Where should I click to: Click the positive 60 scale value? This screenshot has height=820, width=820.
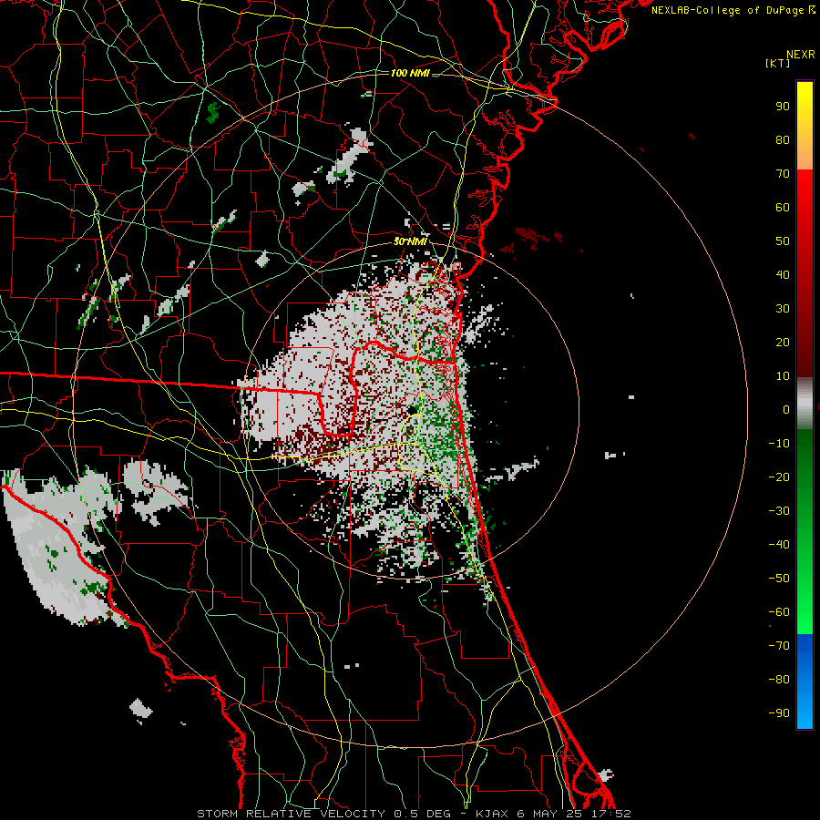(783, 207)
